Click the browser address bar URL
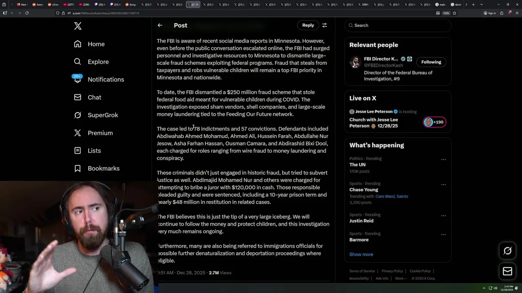Image resolution: width=522 pixels, height=293 pixels. point(106,13)
